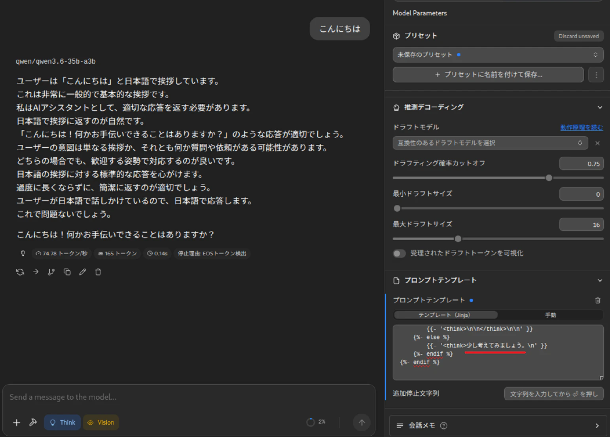The width and height of the screenshot is (610, 437).
Task: Open the 未保存のプリセット dropdown
Action: (x=498, y=55)
